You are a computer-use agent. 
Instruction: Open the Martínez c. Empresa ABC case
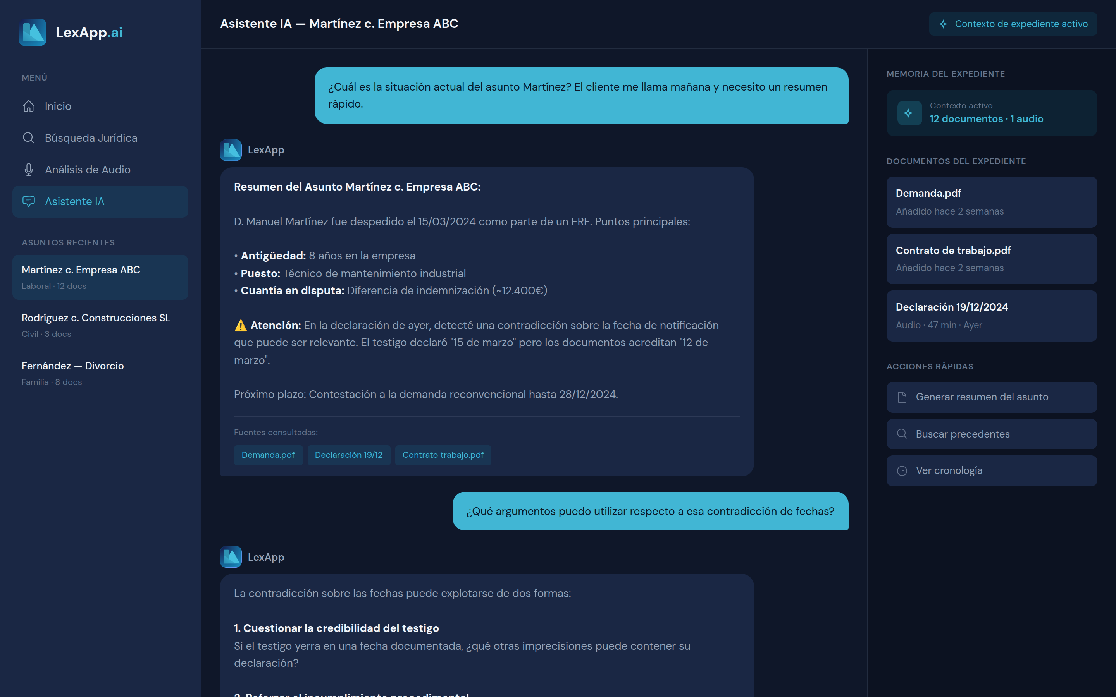(100, 277)
